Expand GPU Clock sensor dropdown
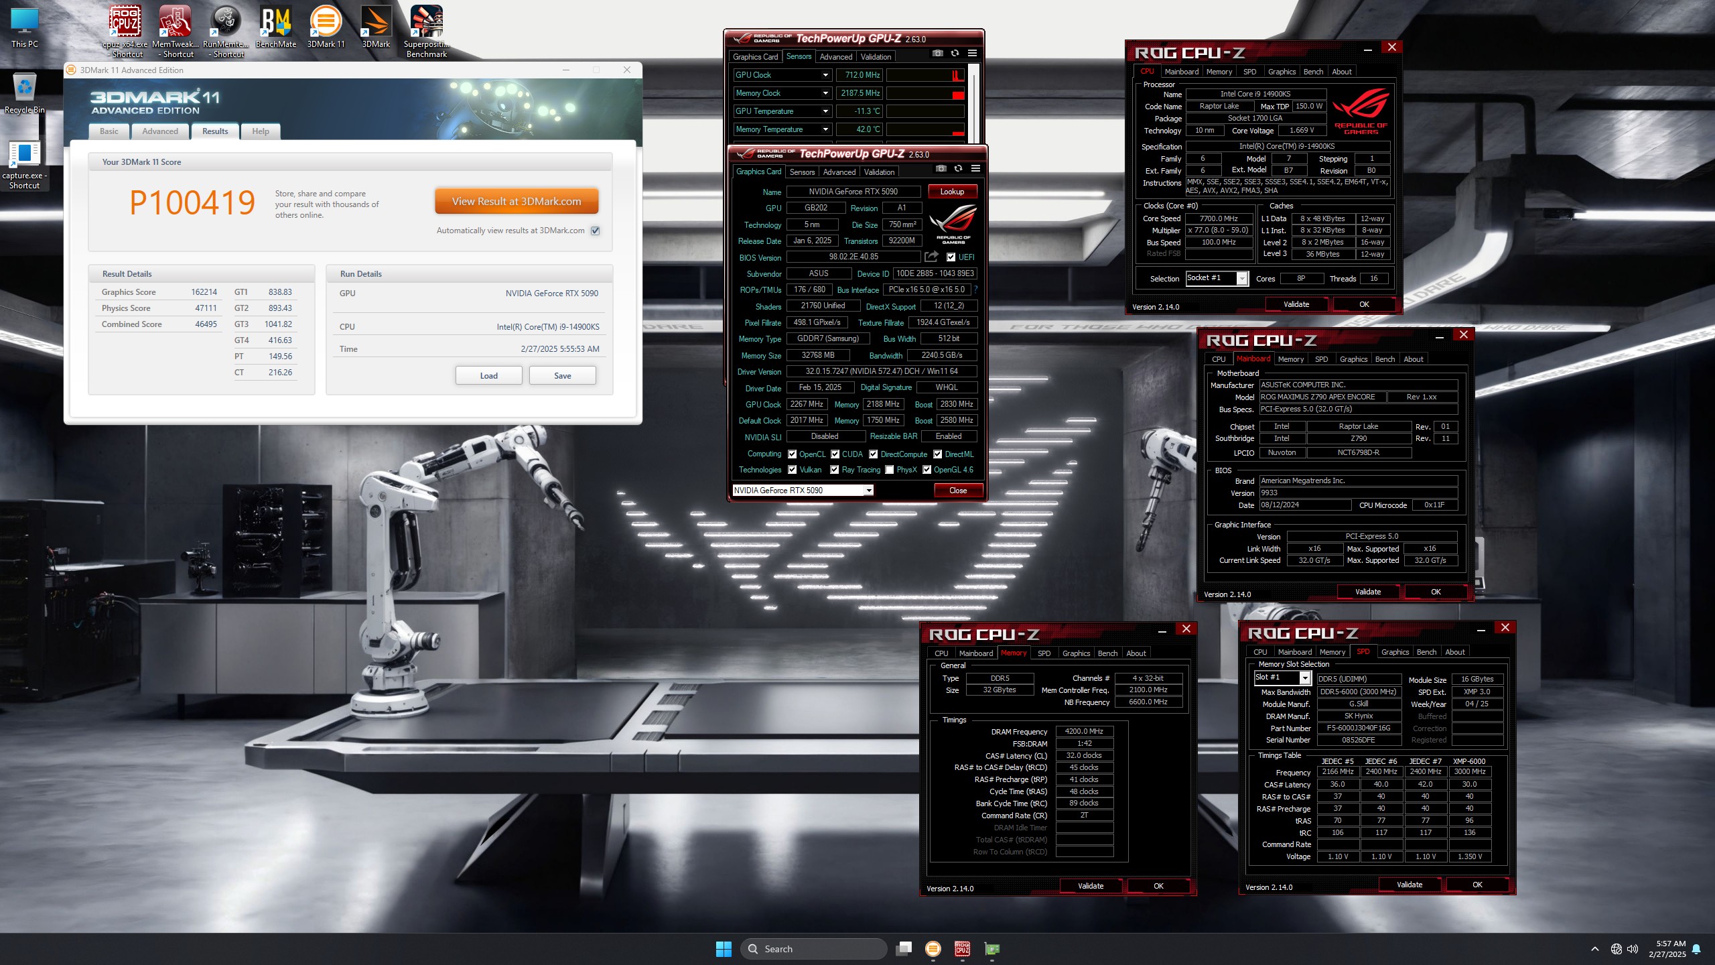This screenshot has width=1715, height=965. [825, 75]
